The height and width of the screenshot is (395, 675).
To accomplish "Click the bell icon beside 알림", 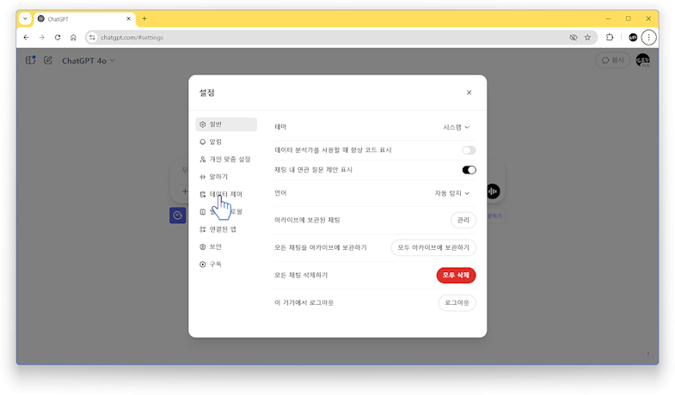I will (203, 142).
